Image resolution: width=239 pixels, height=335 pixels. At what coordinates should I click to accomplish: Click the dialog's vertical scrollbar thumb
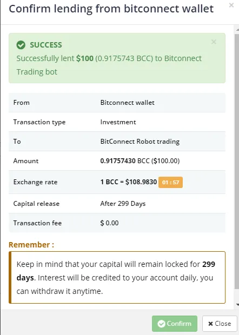(x=237, y=162)
